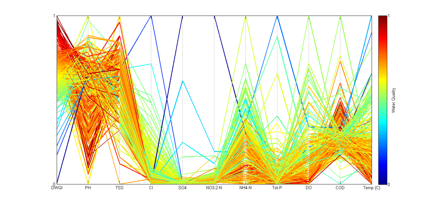Select the plot's y-axis tick label 0
Screen dimensions: 435x207
pos(55,184)
